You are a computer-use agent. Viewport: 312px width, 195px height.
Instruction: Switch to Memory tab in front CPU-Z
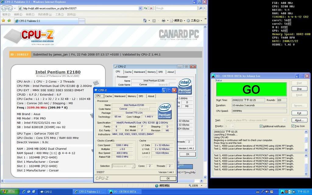coord(132,96)
